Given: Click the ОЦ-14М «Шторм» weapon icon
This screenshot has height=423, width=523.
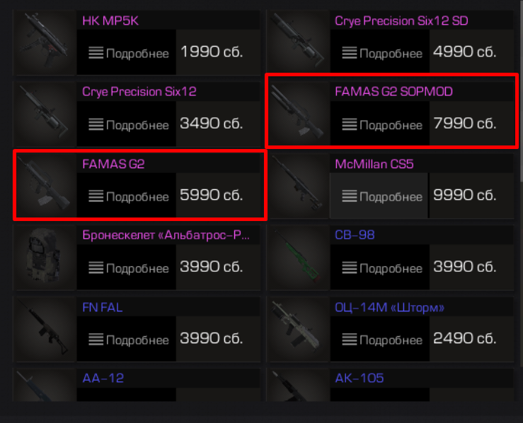Looking at the screenshot, I should (299, 329).
